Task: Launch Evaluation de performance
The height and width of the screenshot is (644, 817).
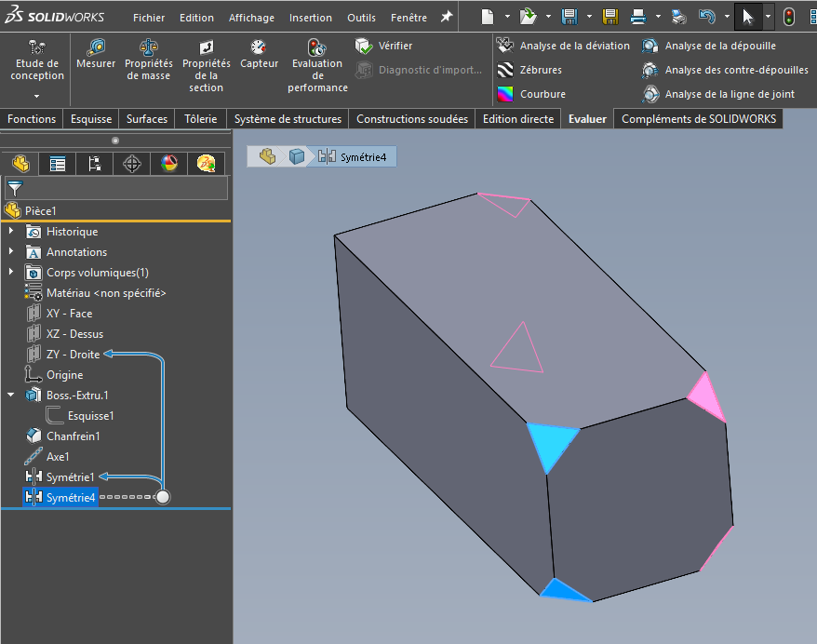Action: point(317,47)
